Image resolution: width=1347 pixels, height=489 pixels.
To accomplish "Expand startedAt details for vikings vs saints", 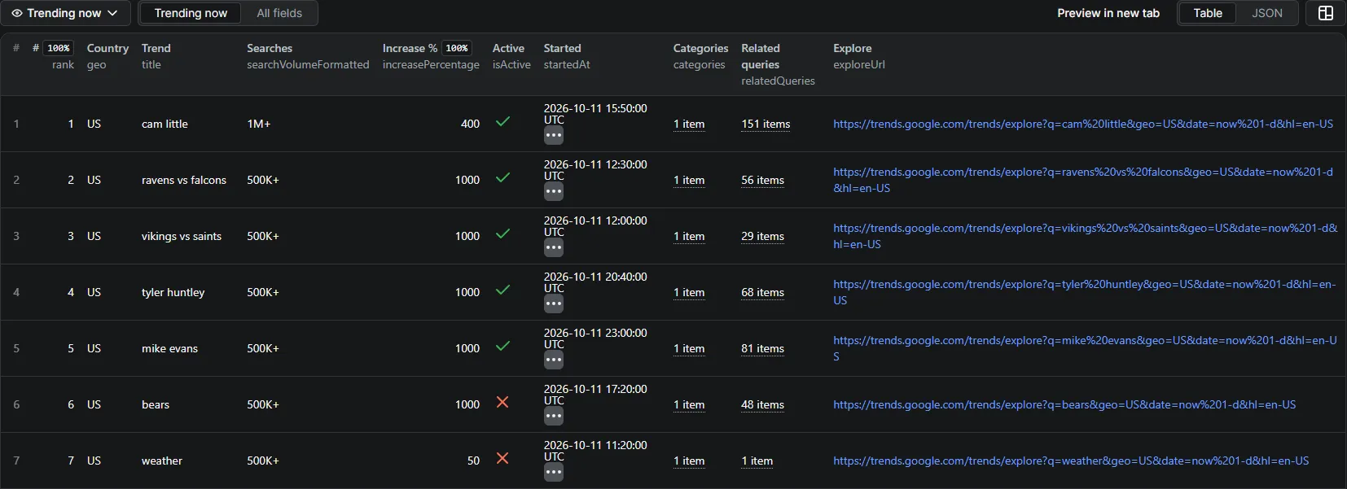I will pyautogui.click(x=554, y=248).
